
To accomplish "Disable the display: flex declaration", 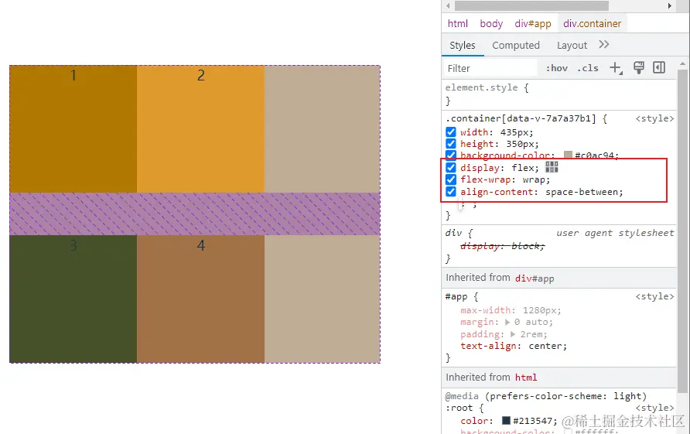I will coord(451,168).
